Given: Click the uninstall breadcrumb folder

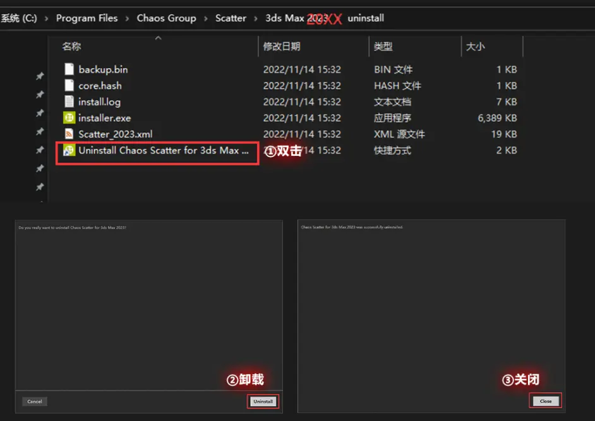Looking at the screenshot, I should tap(366, 18).
